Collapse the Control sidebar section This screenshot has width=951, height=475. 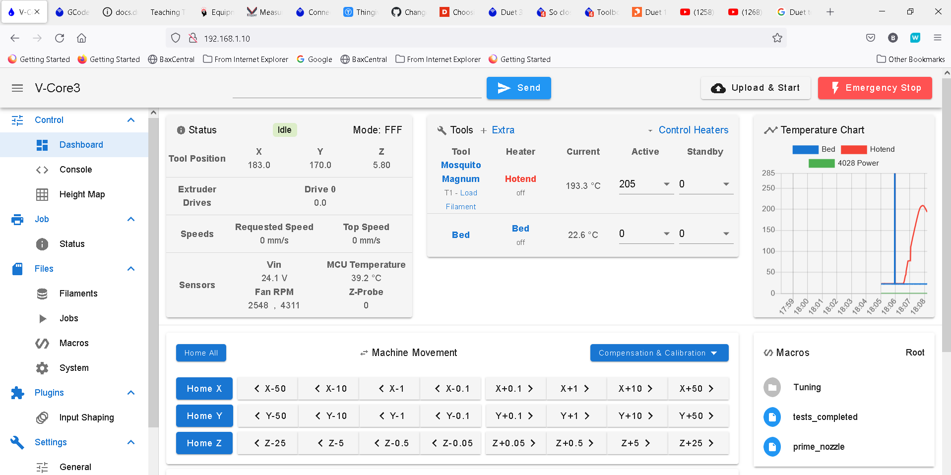tap(131, 120)
